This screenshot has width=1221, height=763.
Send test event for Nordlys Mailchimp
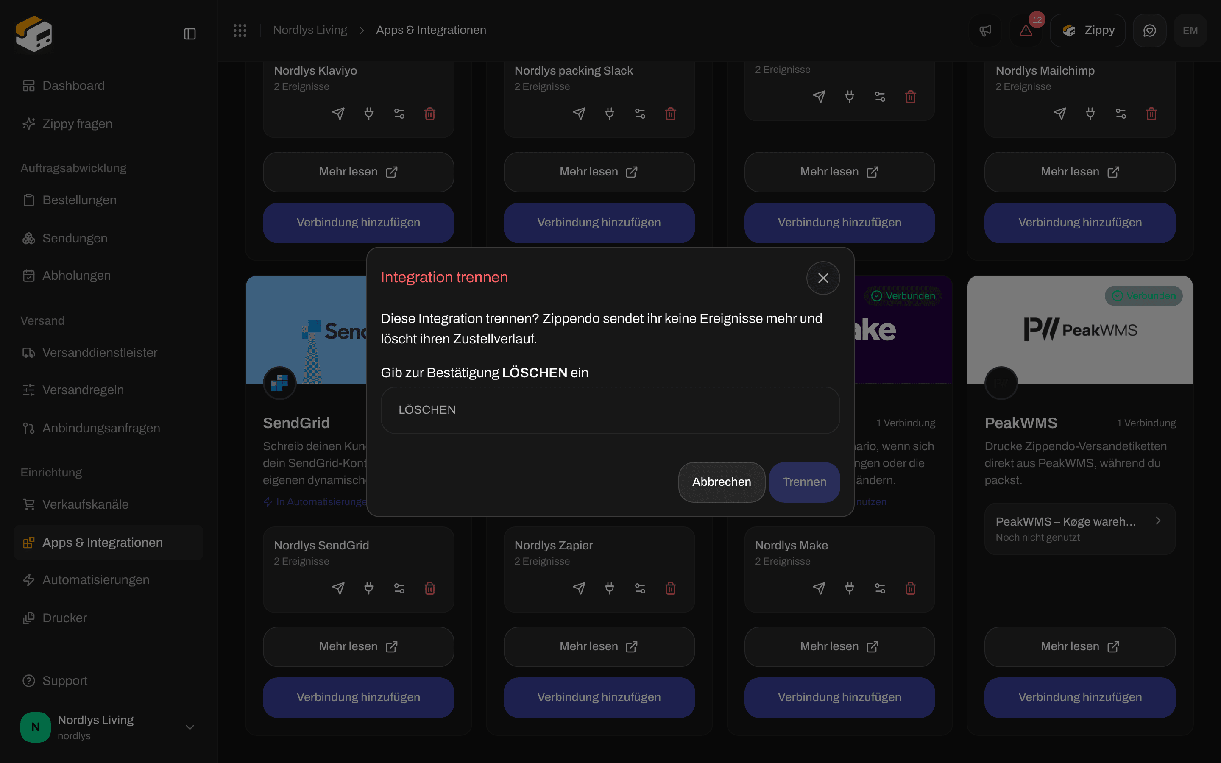click(1060, 114)
